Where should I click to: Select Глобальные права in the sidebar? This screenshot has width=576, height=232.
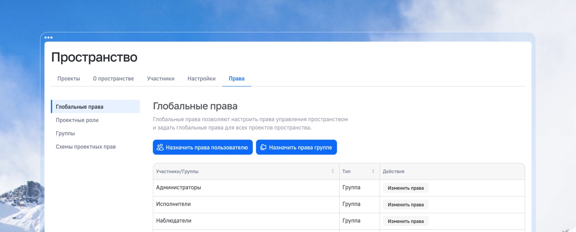click(80, 107)
